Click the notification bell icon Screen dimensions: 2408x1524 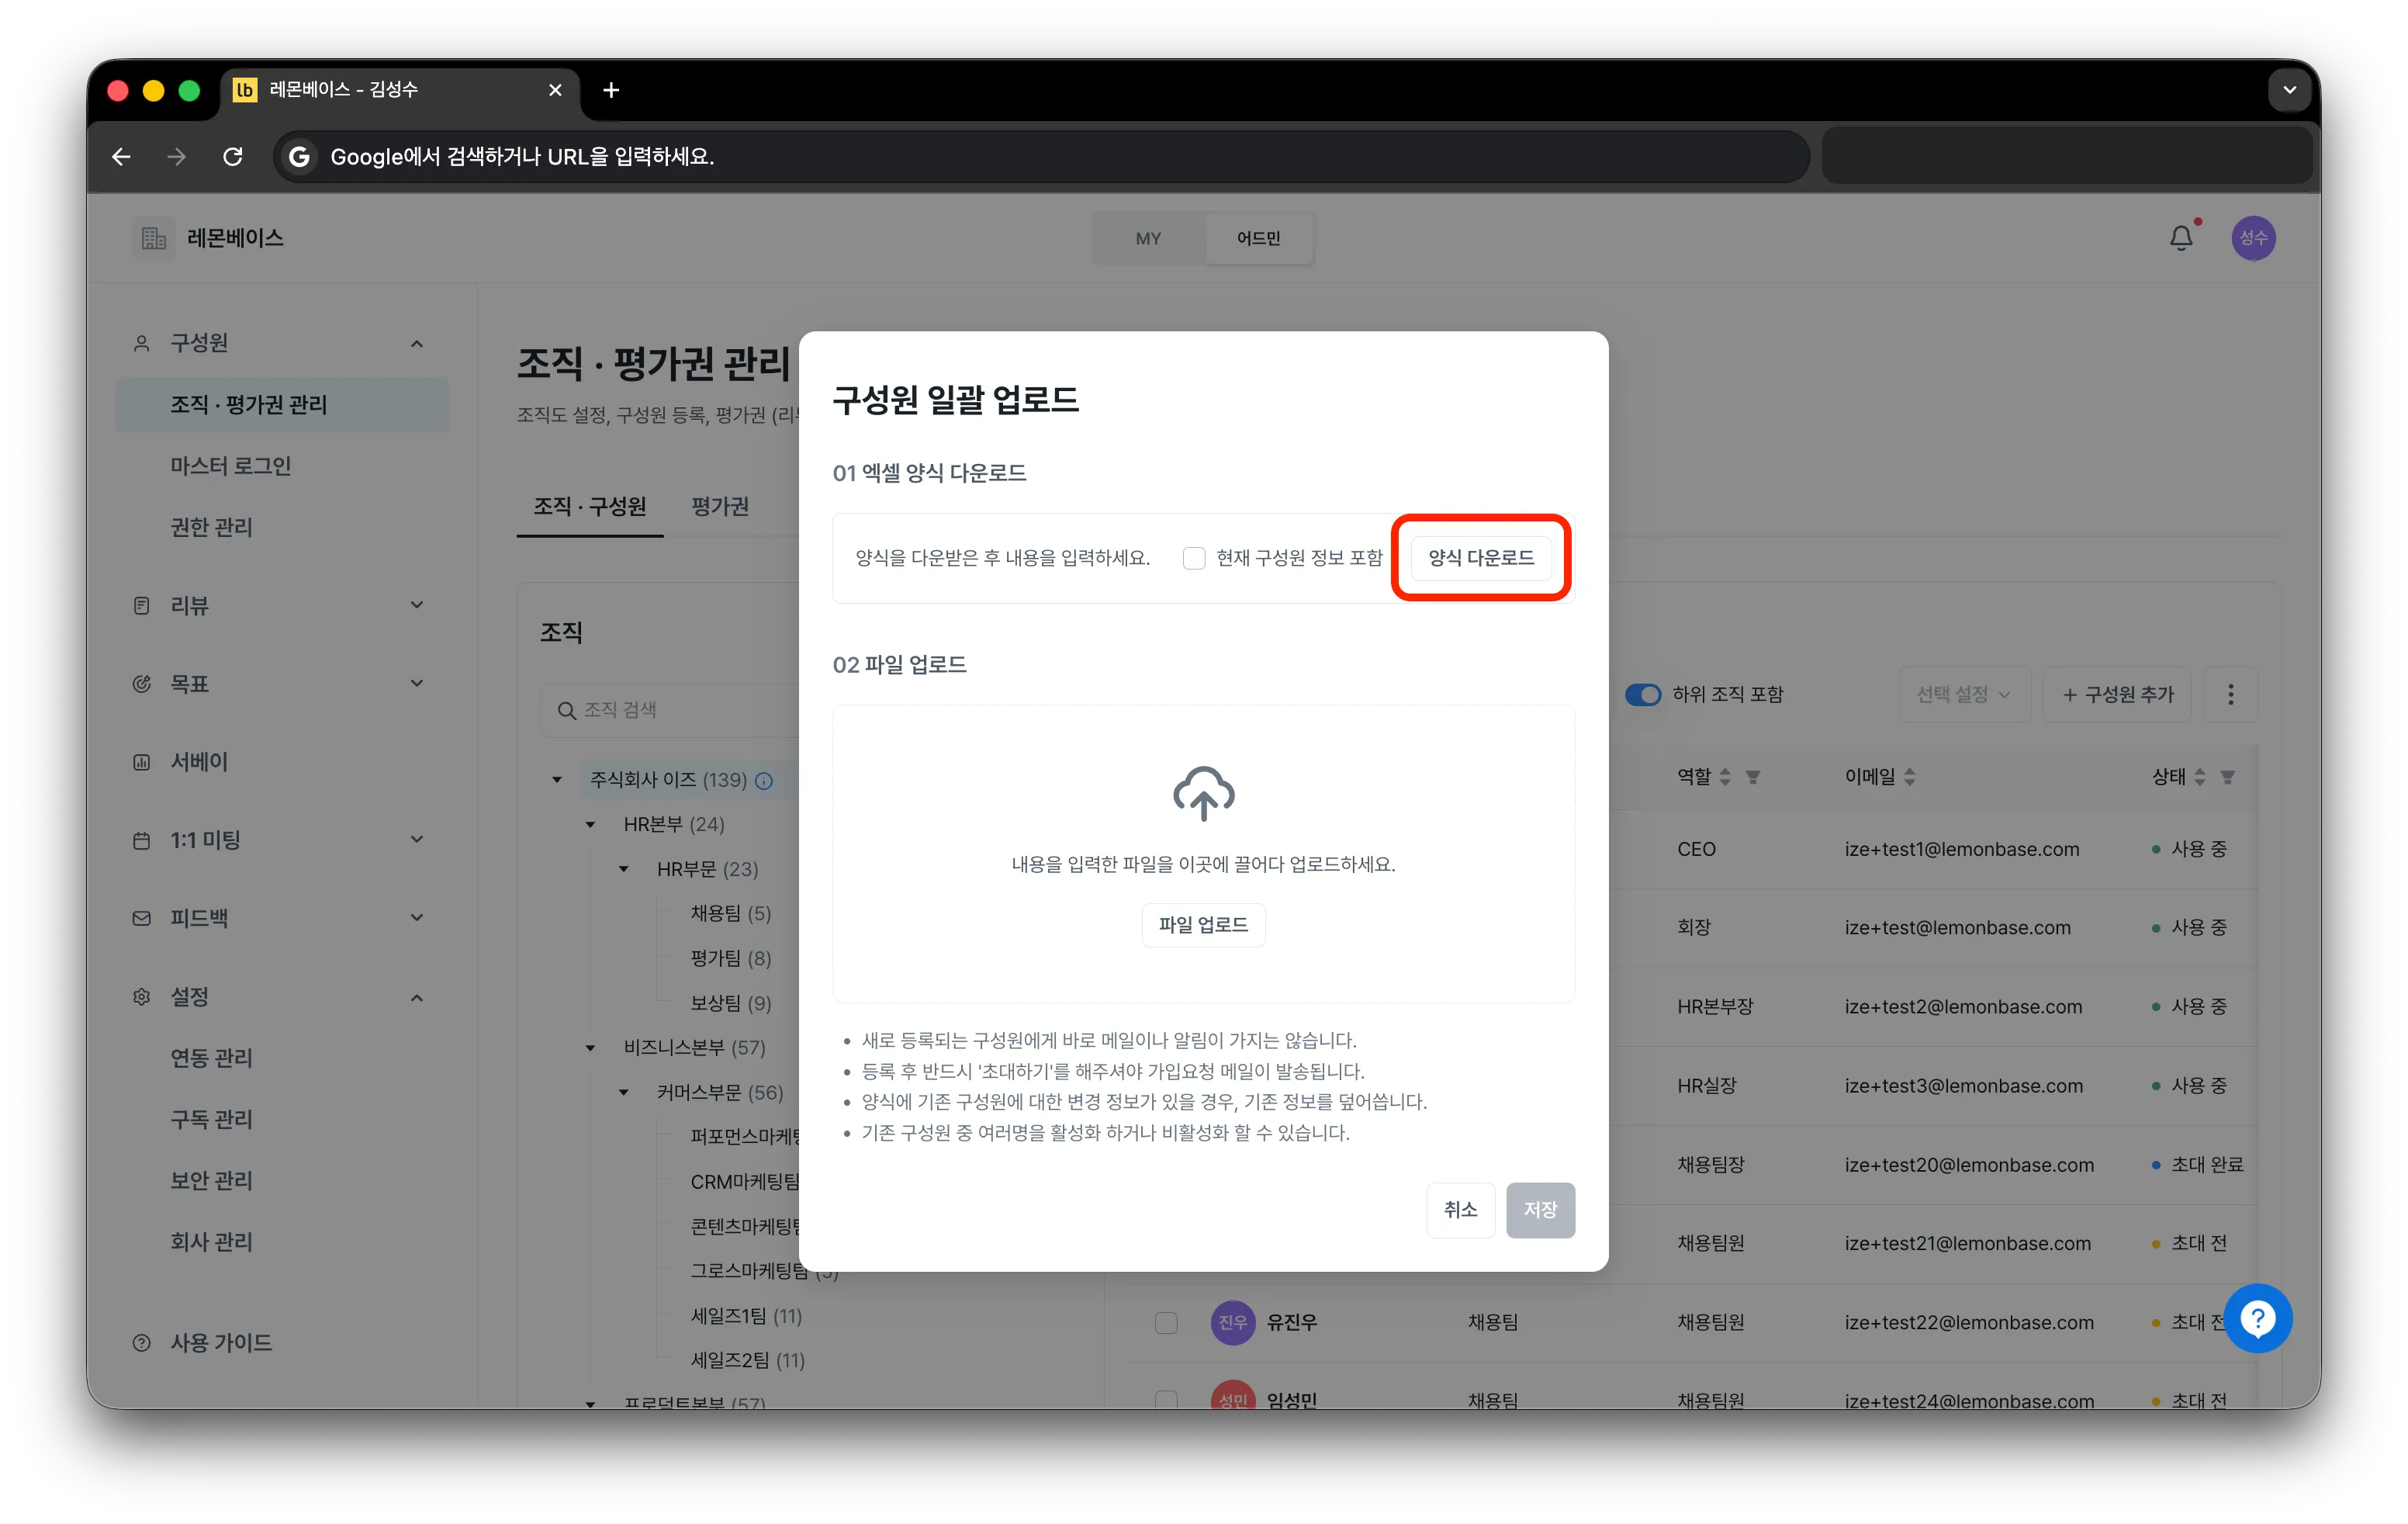coord(2181,238)
